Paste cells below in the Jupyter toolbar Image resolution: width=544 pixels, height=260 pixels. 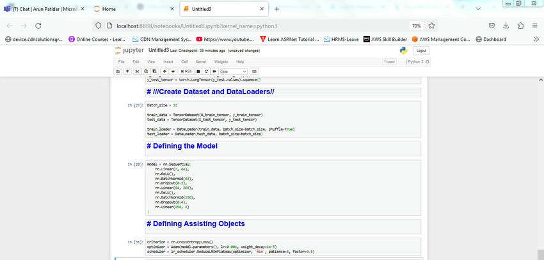(x=155, y=71)
